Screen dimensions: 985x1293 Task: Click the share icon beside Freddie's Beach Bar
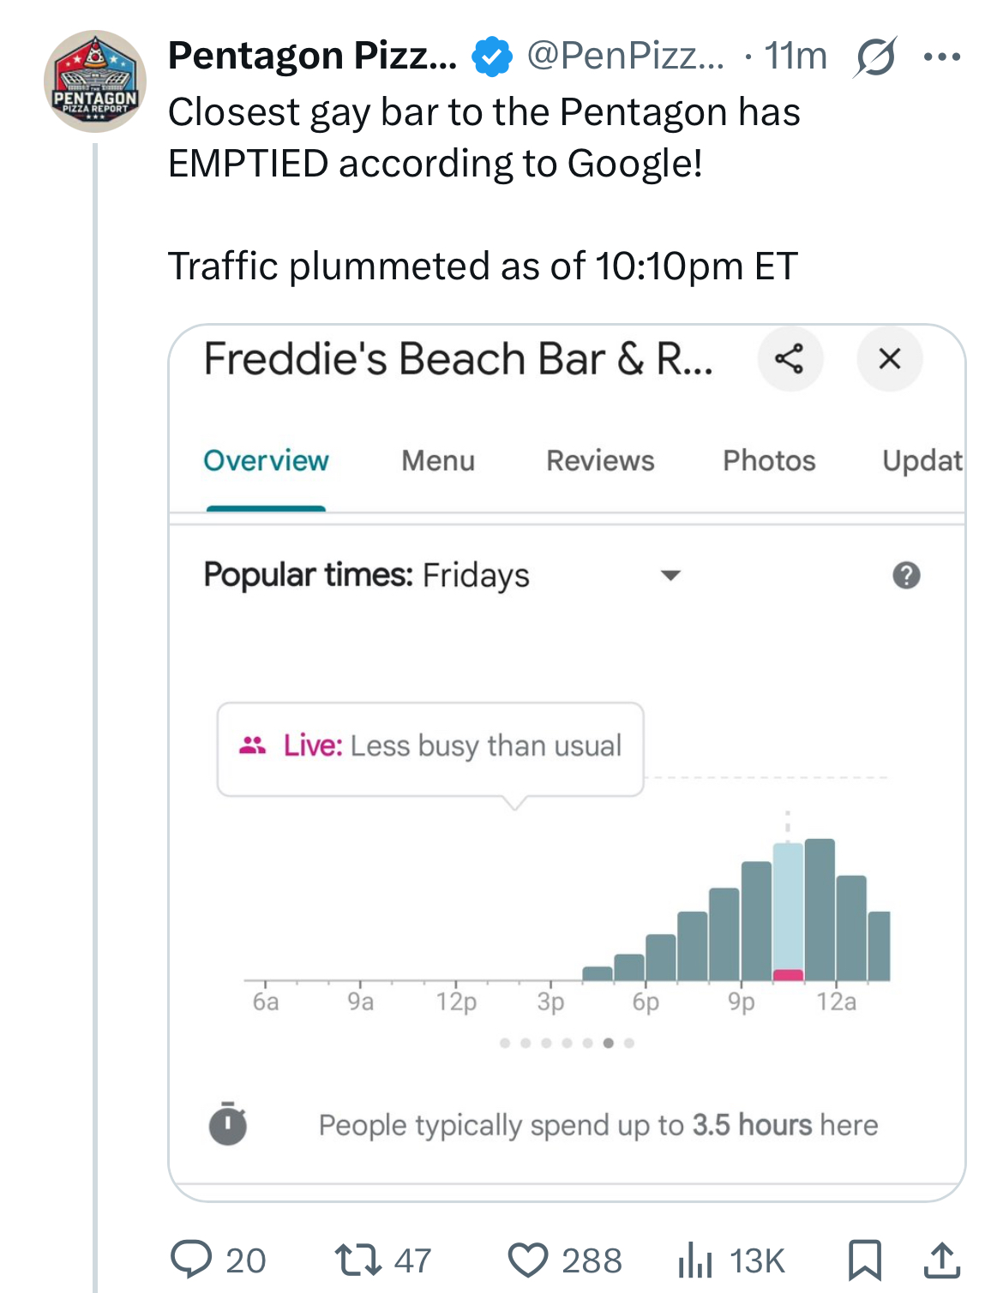point(790,358)
